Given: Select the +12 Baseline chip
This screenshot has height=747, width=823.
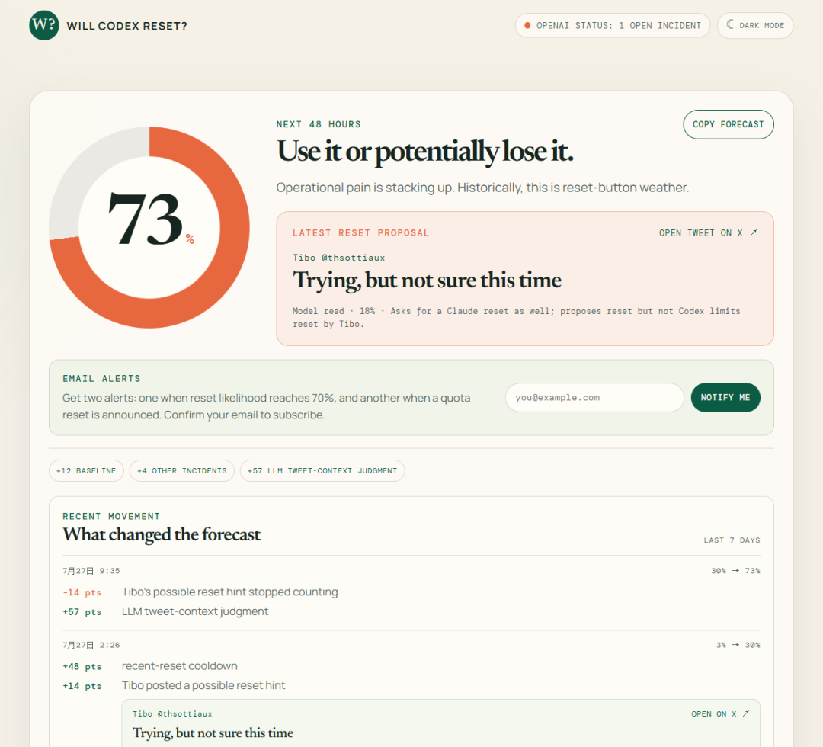Looking at the screenshot, I should coord(86,470).
